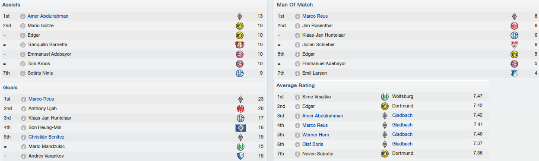Open Marco Reus link under Man Of Match
The height and width of the screenshot is (161, 539).
coord(315,16)
